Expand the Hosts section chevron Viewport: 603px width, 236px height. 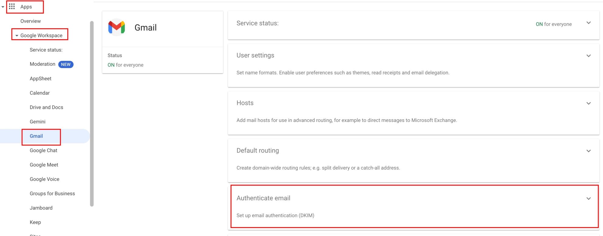589,103
